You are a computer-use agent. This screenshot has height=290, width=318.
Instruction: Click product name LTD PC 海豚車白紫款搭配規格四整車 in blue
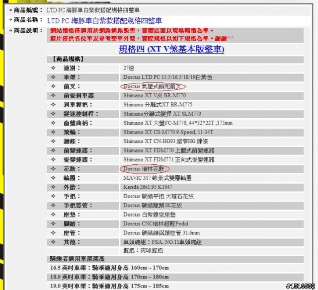click(104, 21)
